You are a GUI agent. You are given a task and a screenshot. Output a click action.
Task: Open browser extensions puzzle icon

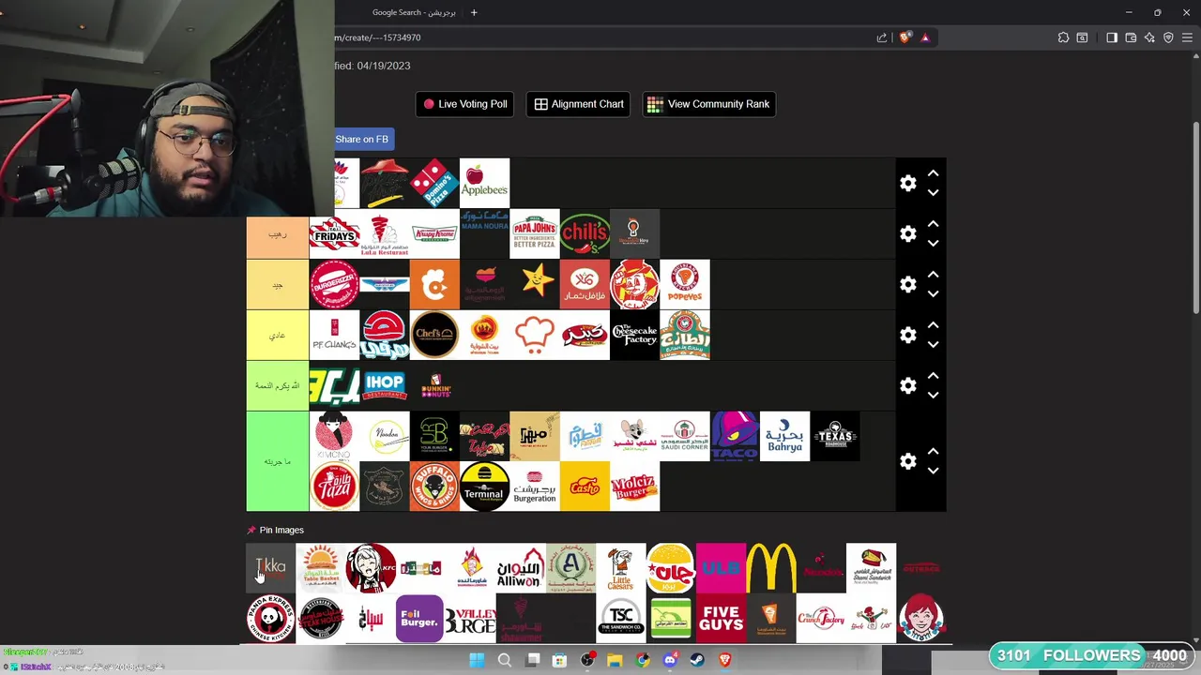[1063, 37]
